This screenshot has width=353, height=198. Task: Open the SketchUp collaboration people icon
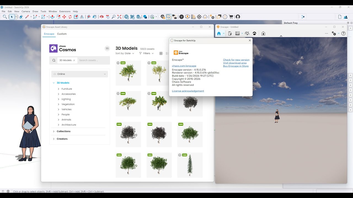click(x=346, y=17)
